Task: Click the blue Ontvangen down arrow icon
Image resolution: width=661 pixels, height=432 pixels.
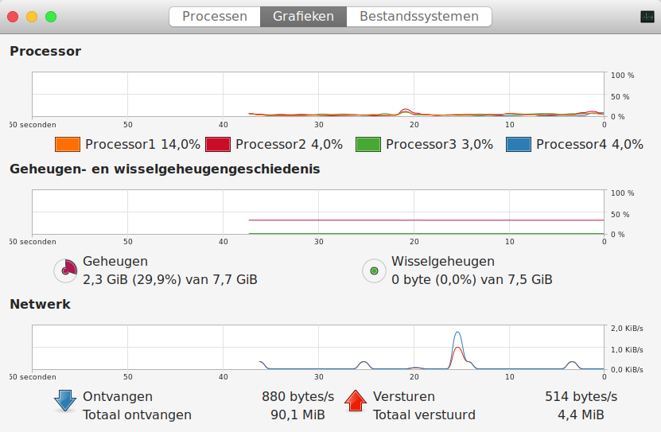Action: (x=65, y=400)
